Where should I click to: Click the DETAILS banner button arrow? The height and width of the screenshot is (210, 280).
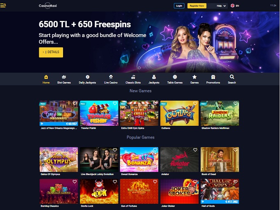tap(43, 52)
